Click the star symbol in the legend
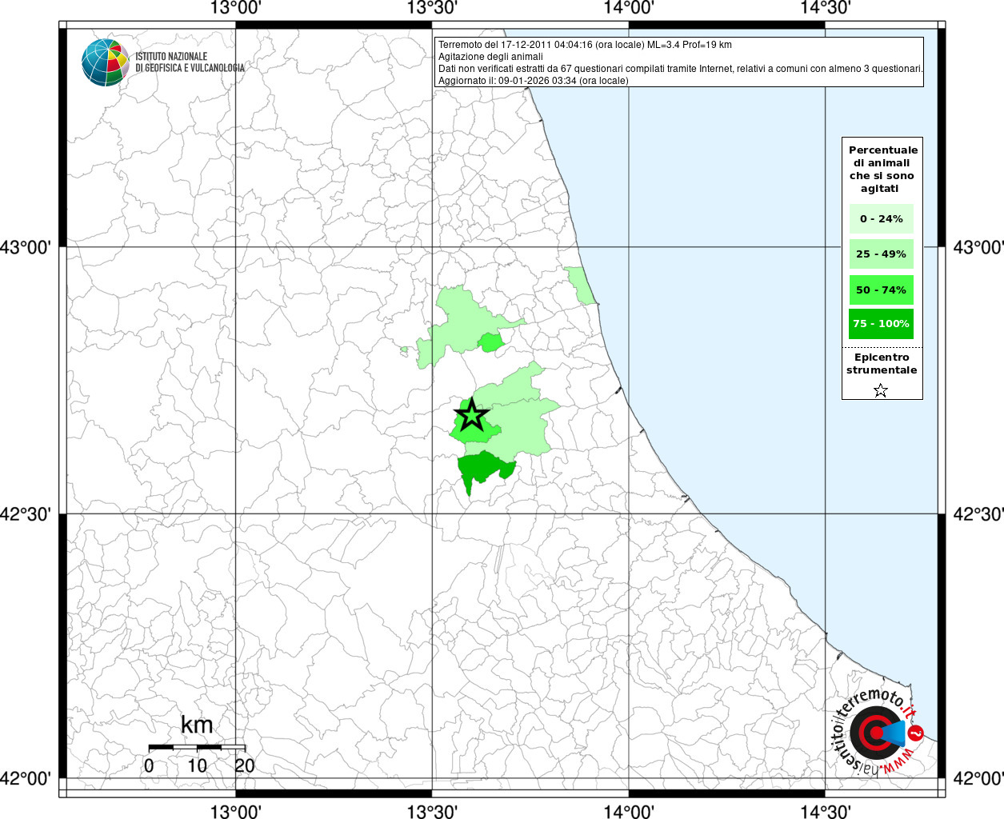 point(881,390)
